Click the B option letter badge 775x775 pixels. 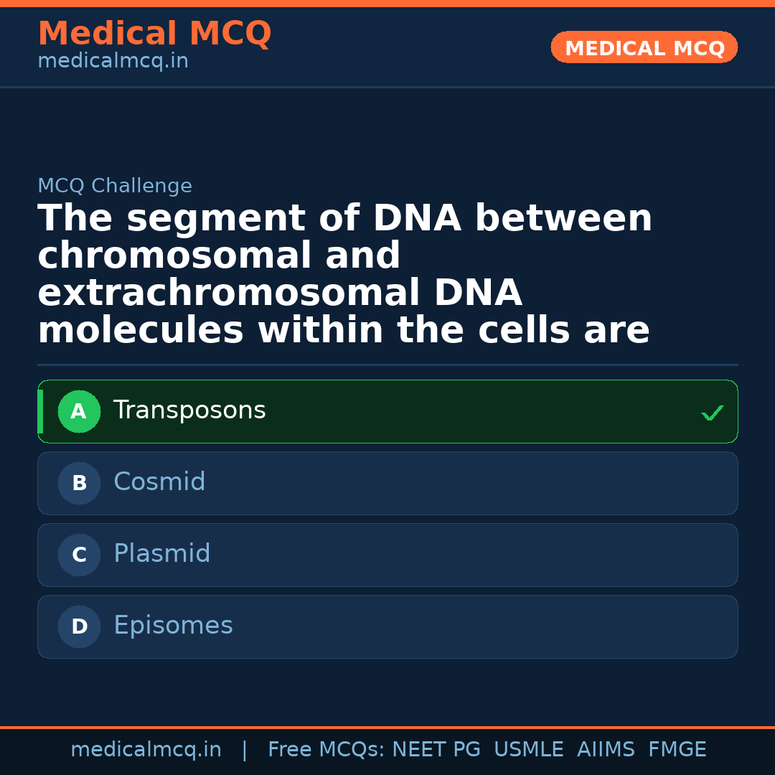coord(79,484)
